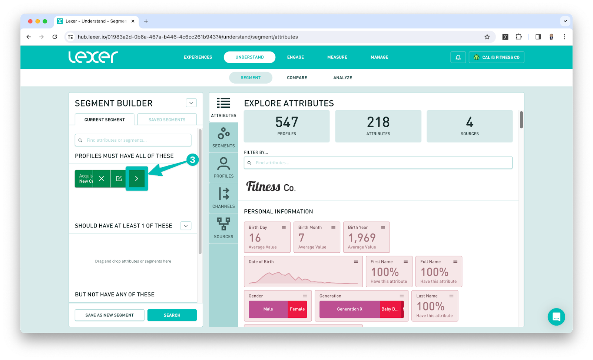Click the Segment Builder scrollbar
The image size is (593, 360).
200,191
